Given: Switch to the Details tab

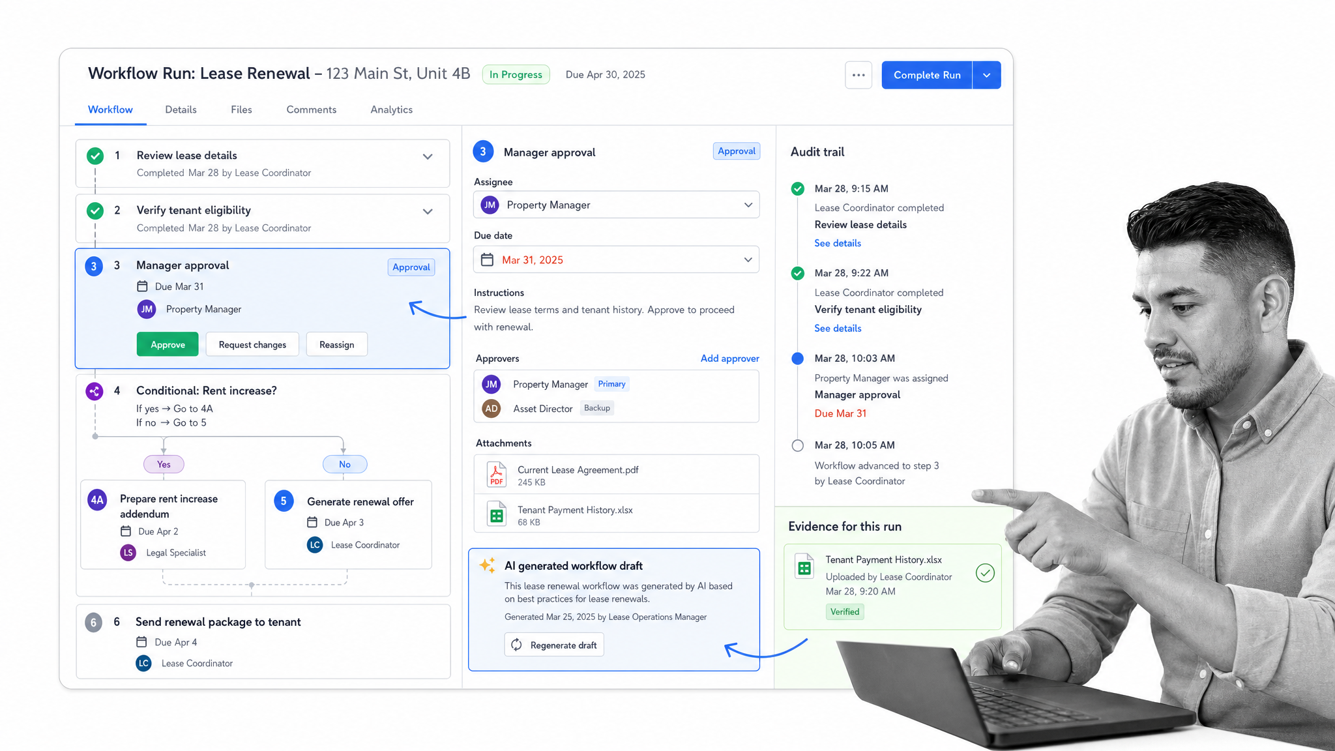Looking at the screenshot, I should [x=181, y=110].
